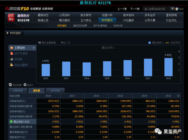Switch to the 按单季度 tab
Image resolution: width=188 pixels, height=140 pixels.
click(x=55, y=91)
